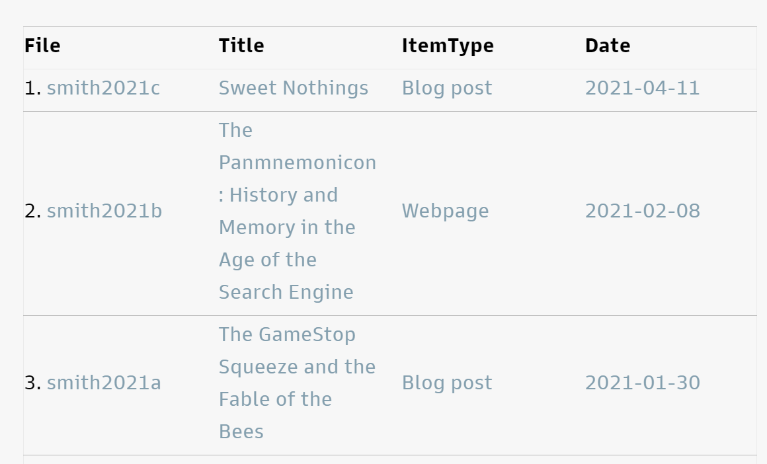Click Blog post type in first row

(x=447, y=89)
